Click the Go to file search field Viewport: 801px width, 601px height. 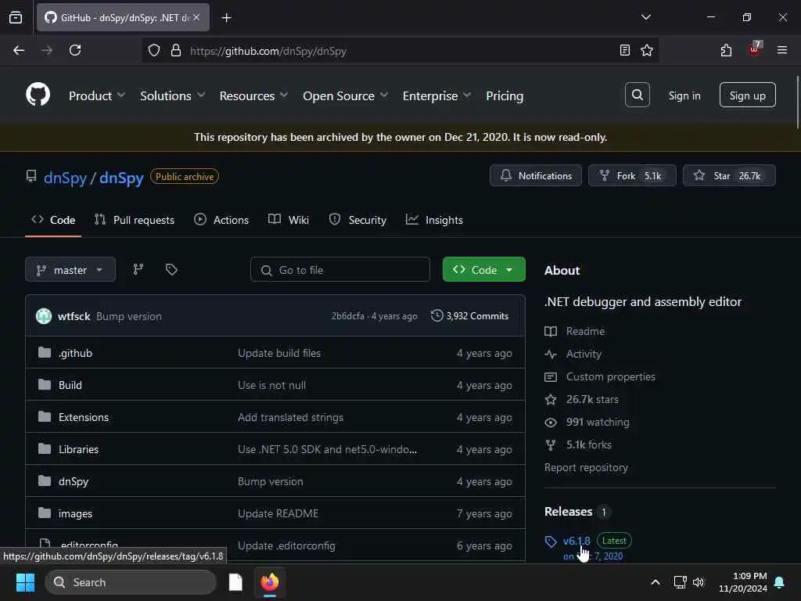coord(340,269)
